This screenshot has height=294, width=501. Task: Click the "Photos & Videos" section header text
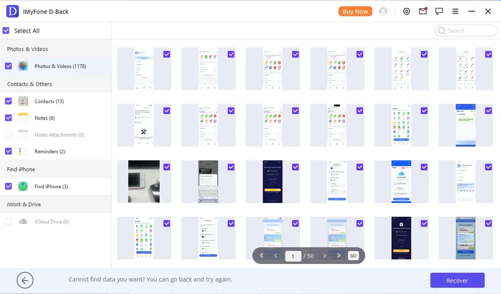[x=28, y=49]
